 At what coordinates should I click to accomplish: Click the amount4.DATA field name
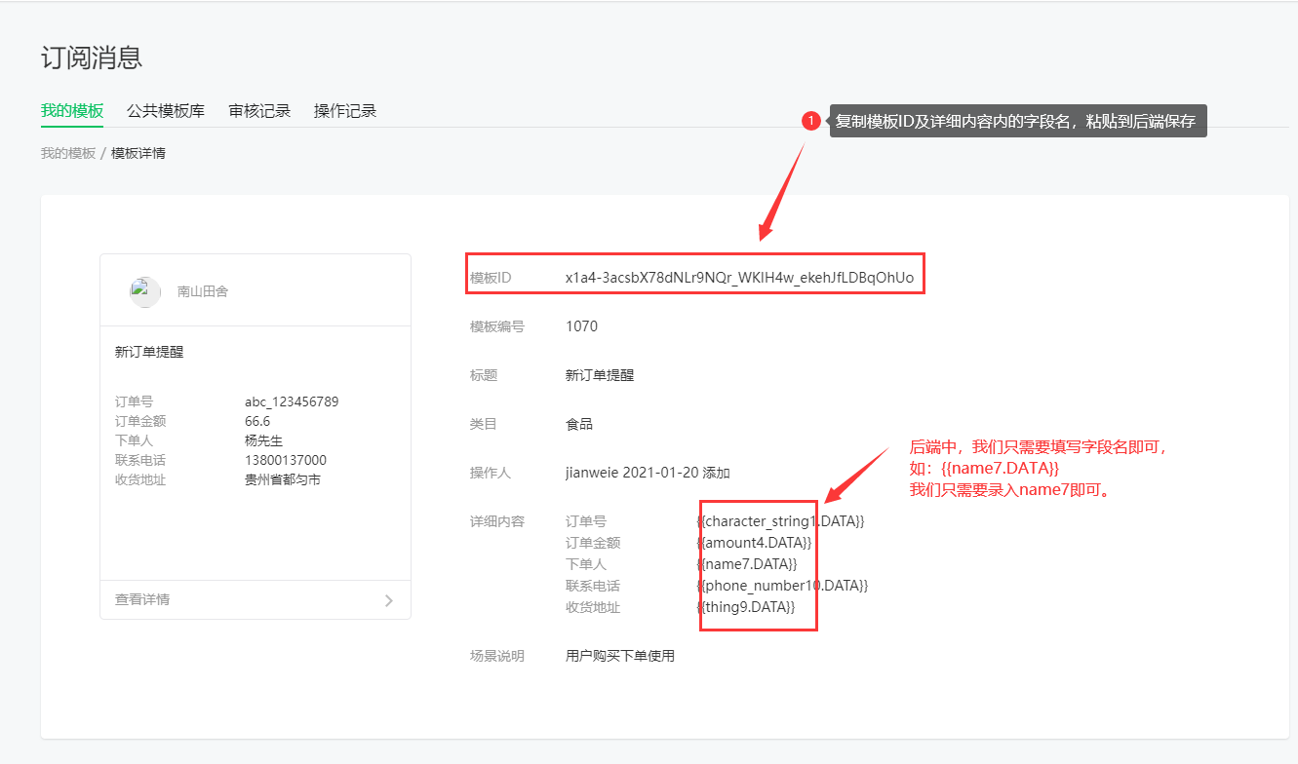point(754,543)
